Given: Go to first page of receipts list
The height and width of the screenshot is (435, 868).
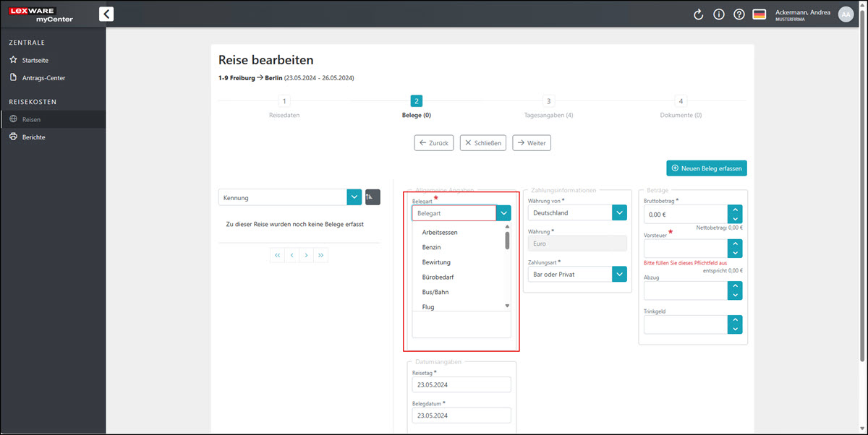Looking at the screenshot, I should click(x=277, y=255).
